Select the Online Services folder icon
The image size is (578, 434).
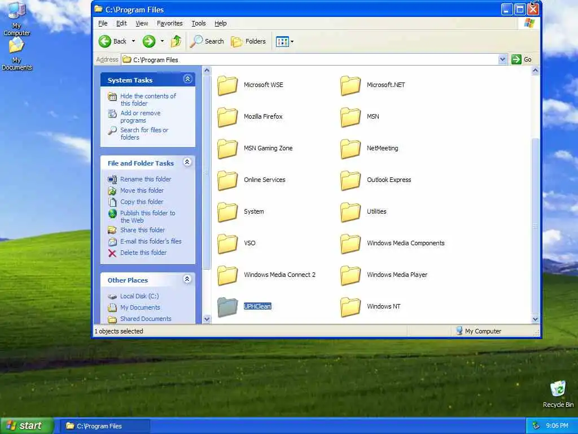[227, 181]
